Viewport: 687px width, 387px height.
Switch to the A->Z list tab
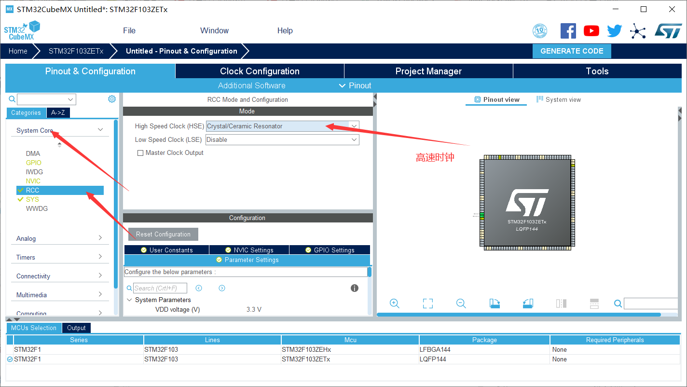pos(58,112)
